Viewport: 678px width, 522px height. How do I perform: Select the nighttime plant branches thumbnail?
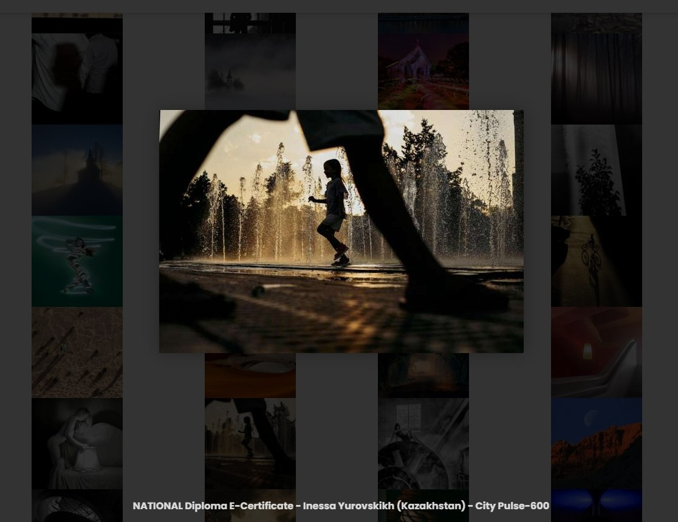point(596,170)
